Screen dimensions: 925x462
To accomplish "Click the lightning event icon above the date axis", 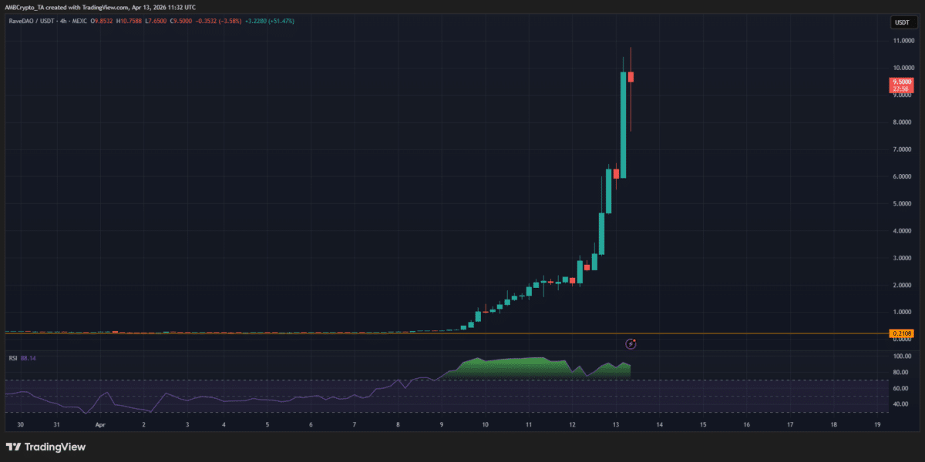I will point(631,343).
